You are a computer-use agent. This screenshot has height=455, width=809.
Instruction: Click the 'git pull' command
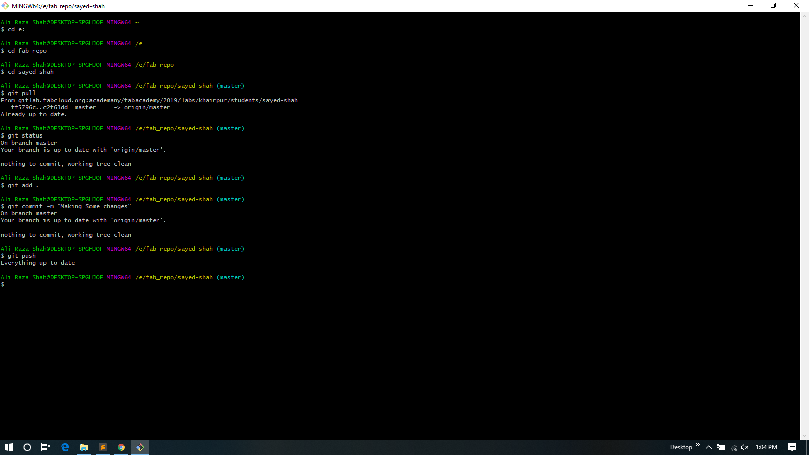(x=18, y=93)
